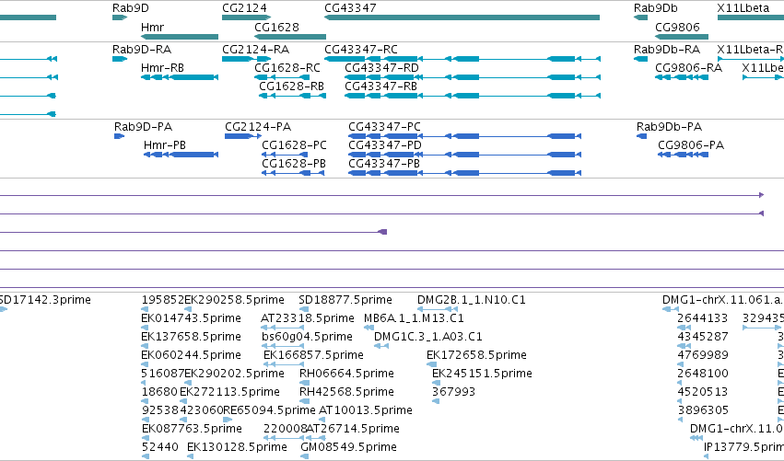
Task: Select protein CG43347-PB label
Action: click(x=384, y=163)
